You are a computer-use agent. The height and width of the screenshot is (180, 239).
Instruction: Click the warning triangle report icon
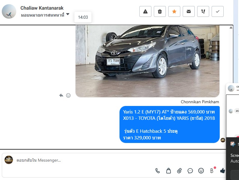[x=145, y=11]
